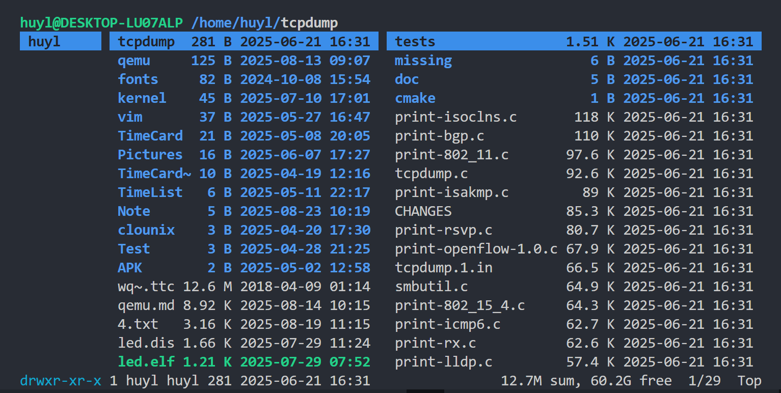Select smbutil.c file

point(574,287)
